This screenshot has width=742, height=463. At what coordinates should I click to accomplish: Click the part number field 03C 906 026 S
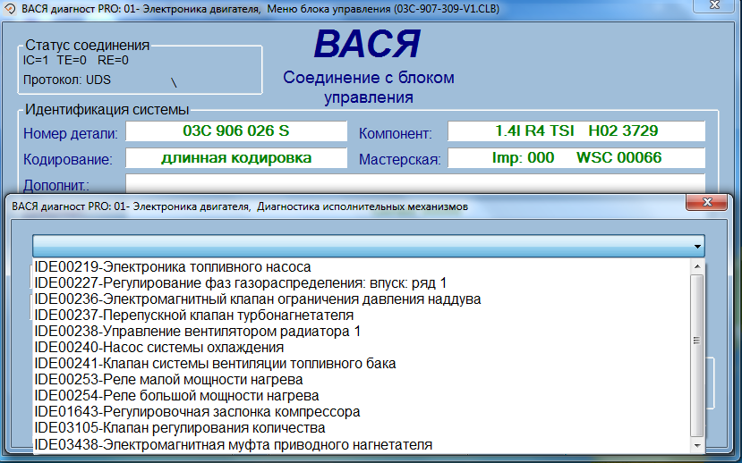[x=235, y=131]
